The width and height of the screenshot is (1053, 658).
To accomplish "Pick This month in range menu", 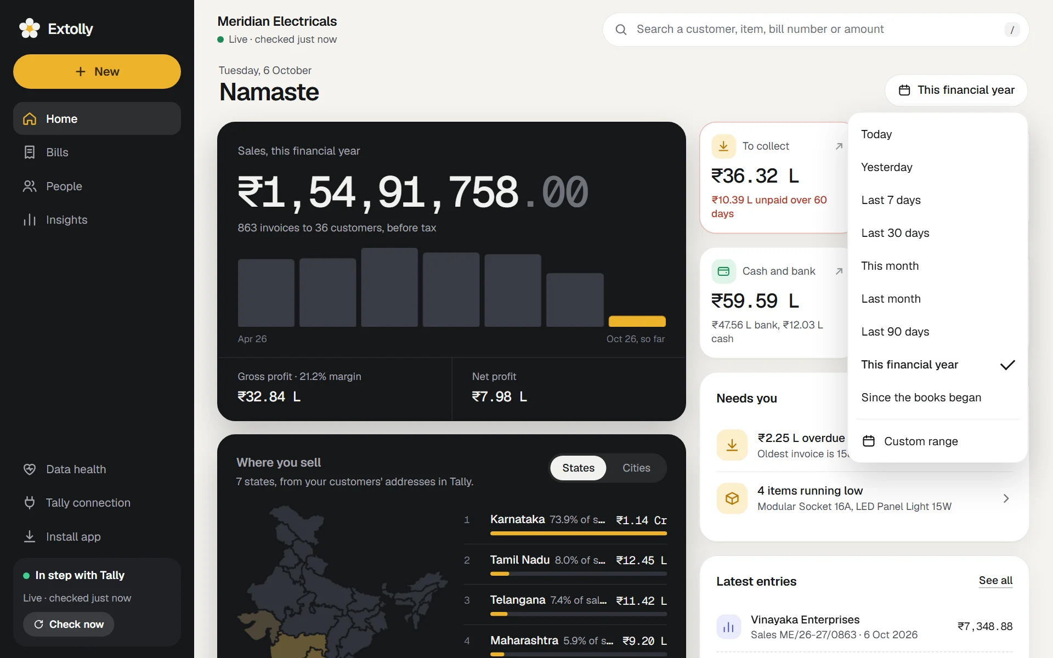I will (937, 266).
